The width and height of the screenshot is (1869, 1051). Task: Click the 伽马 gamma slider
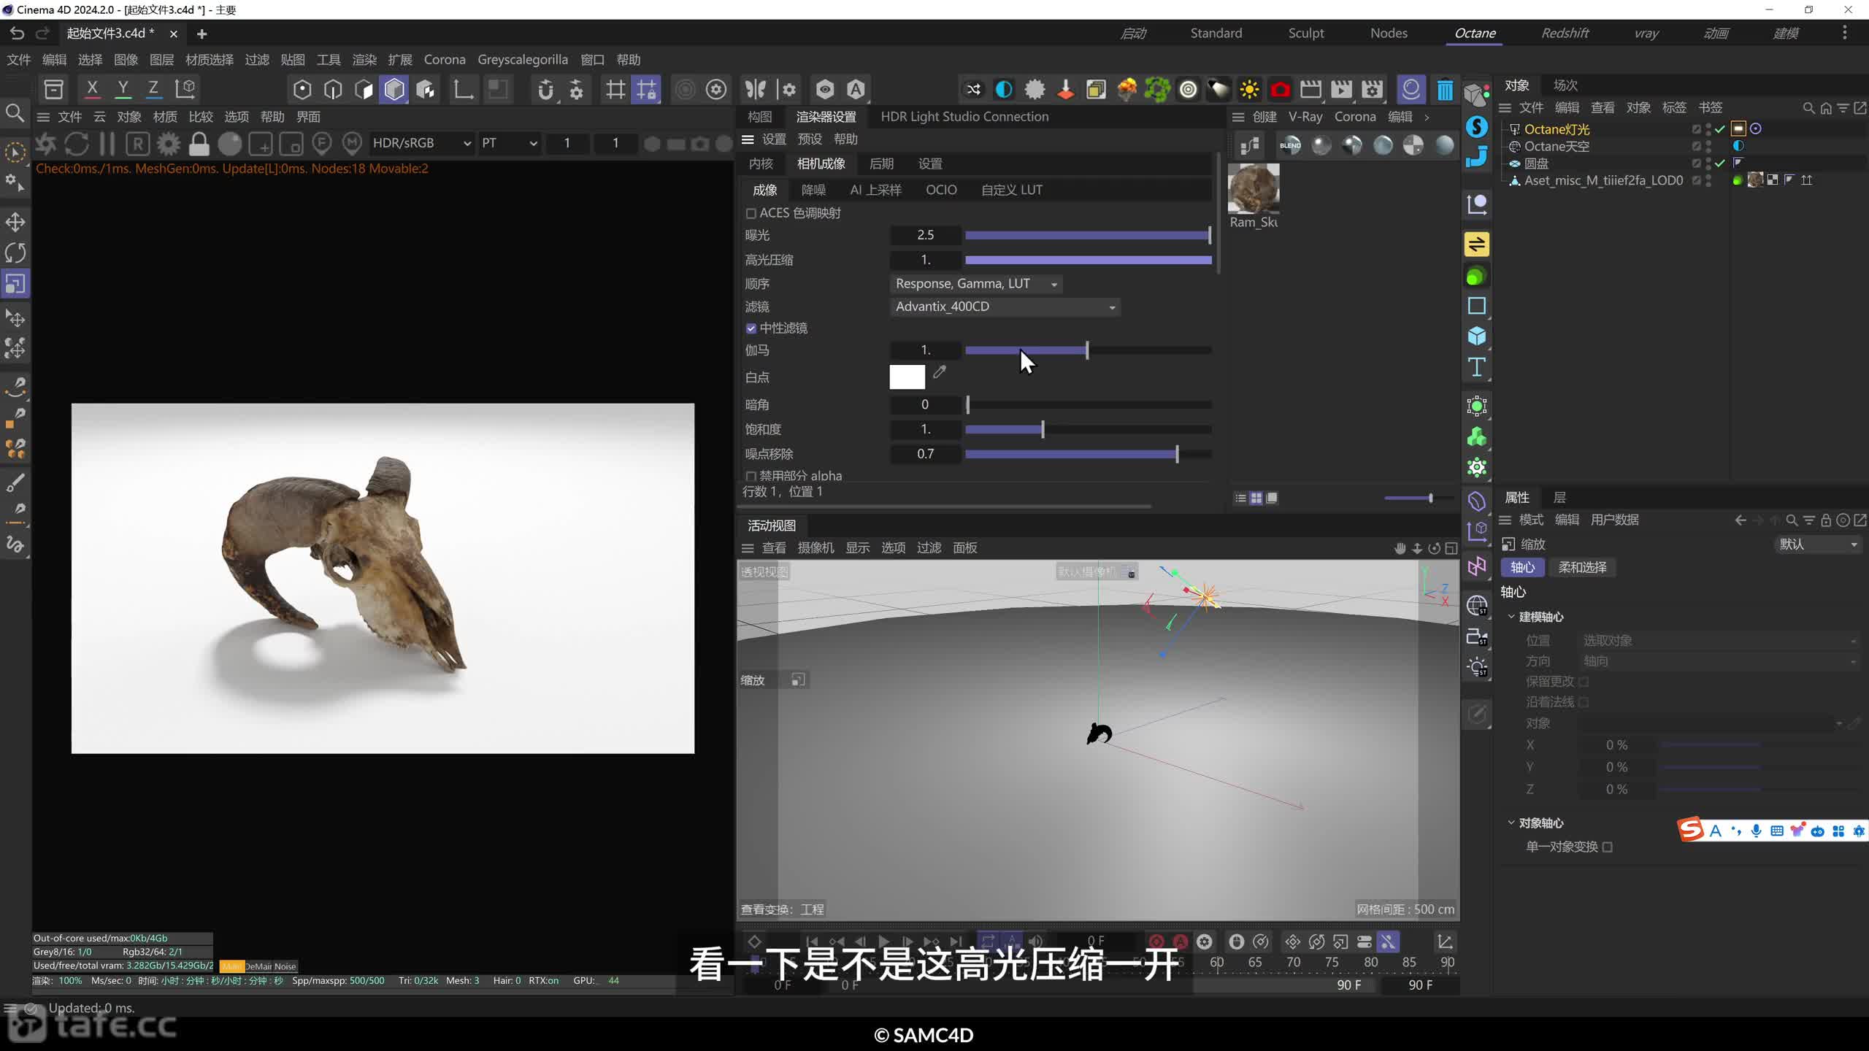click(x=1088, y=350)
